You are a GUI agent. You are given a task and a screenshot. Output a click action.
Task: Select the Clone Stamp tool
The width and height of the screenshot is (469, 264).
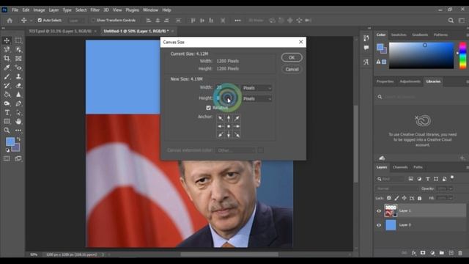(18, 76)
